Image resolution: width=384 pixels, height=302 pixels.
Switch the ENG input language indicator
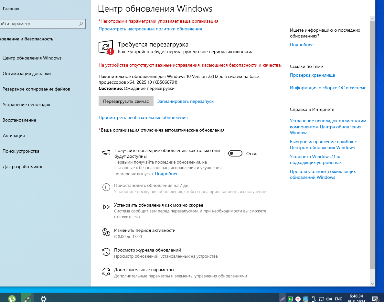(338, 299)
